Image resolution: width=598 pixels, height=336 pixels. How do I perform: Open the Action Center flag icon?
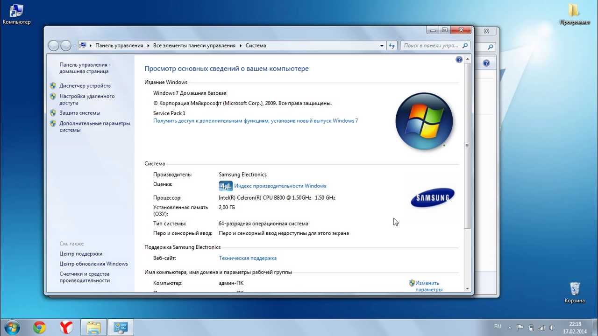[x=520, y=328]
